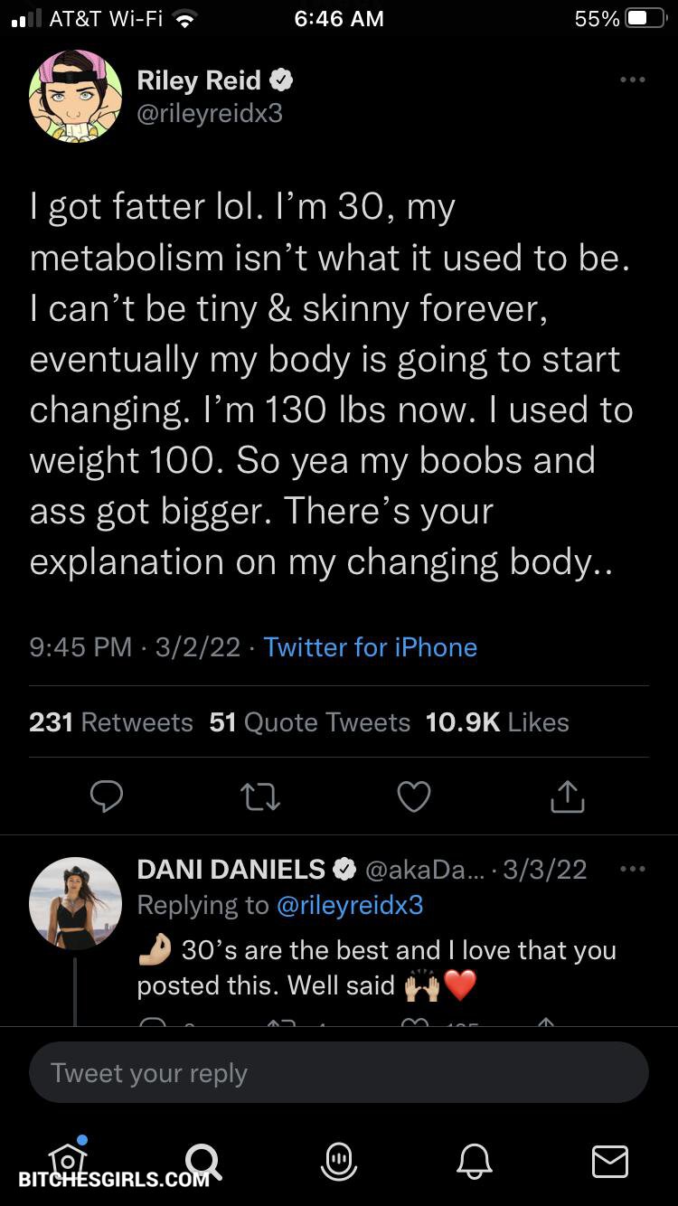
Task: View the 51 Quote Tweets
Action: (x=309, y=722)
